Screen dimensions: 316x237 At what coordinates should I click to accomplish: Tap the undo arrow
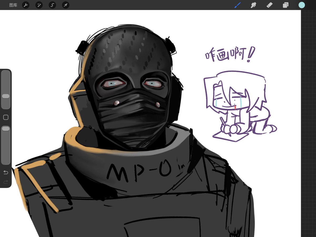click(6, 172)
